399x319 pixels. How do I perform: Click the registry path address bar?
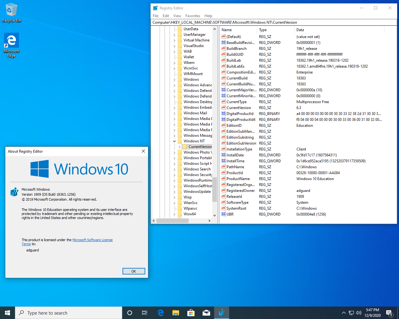[274, 22]
